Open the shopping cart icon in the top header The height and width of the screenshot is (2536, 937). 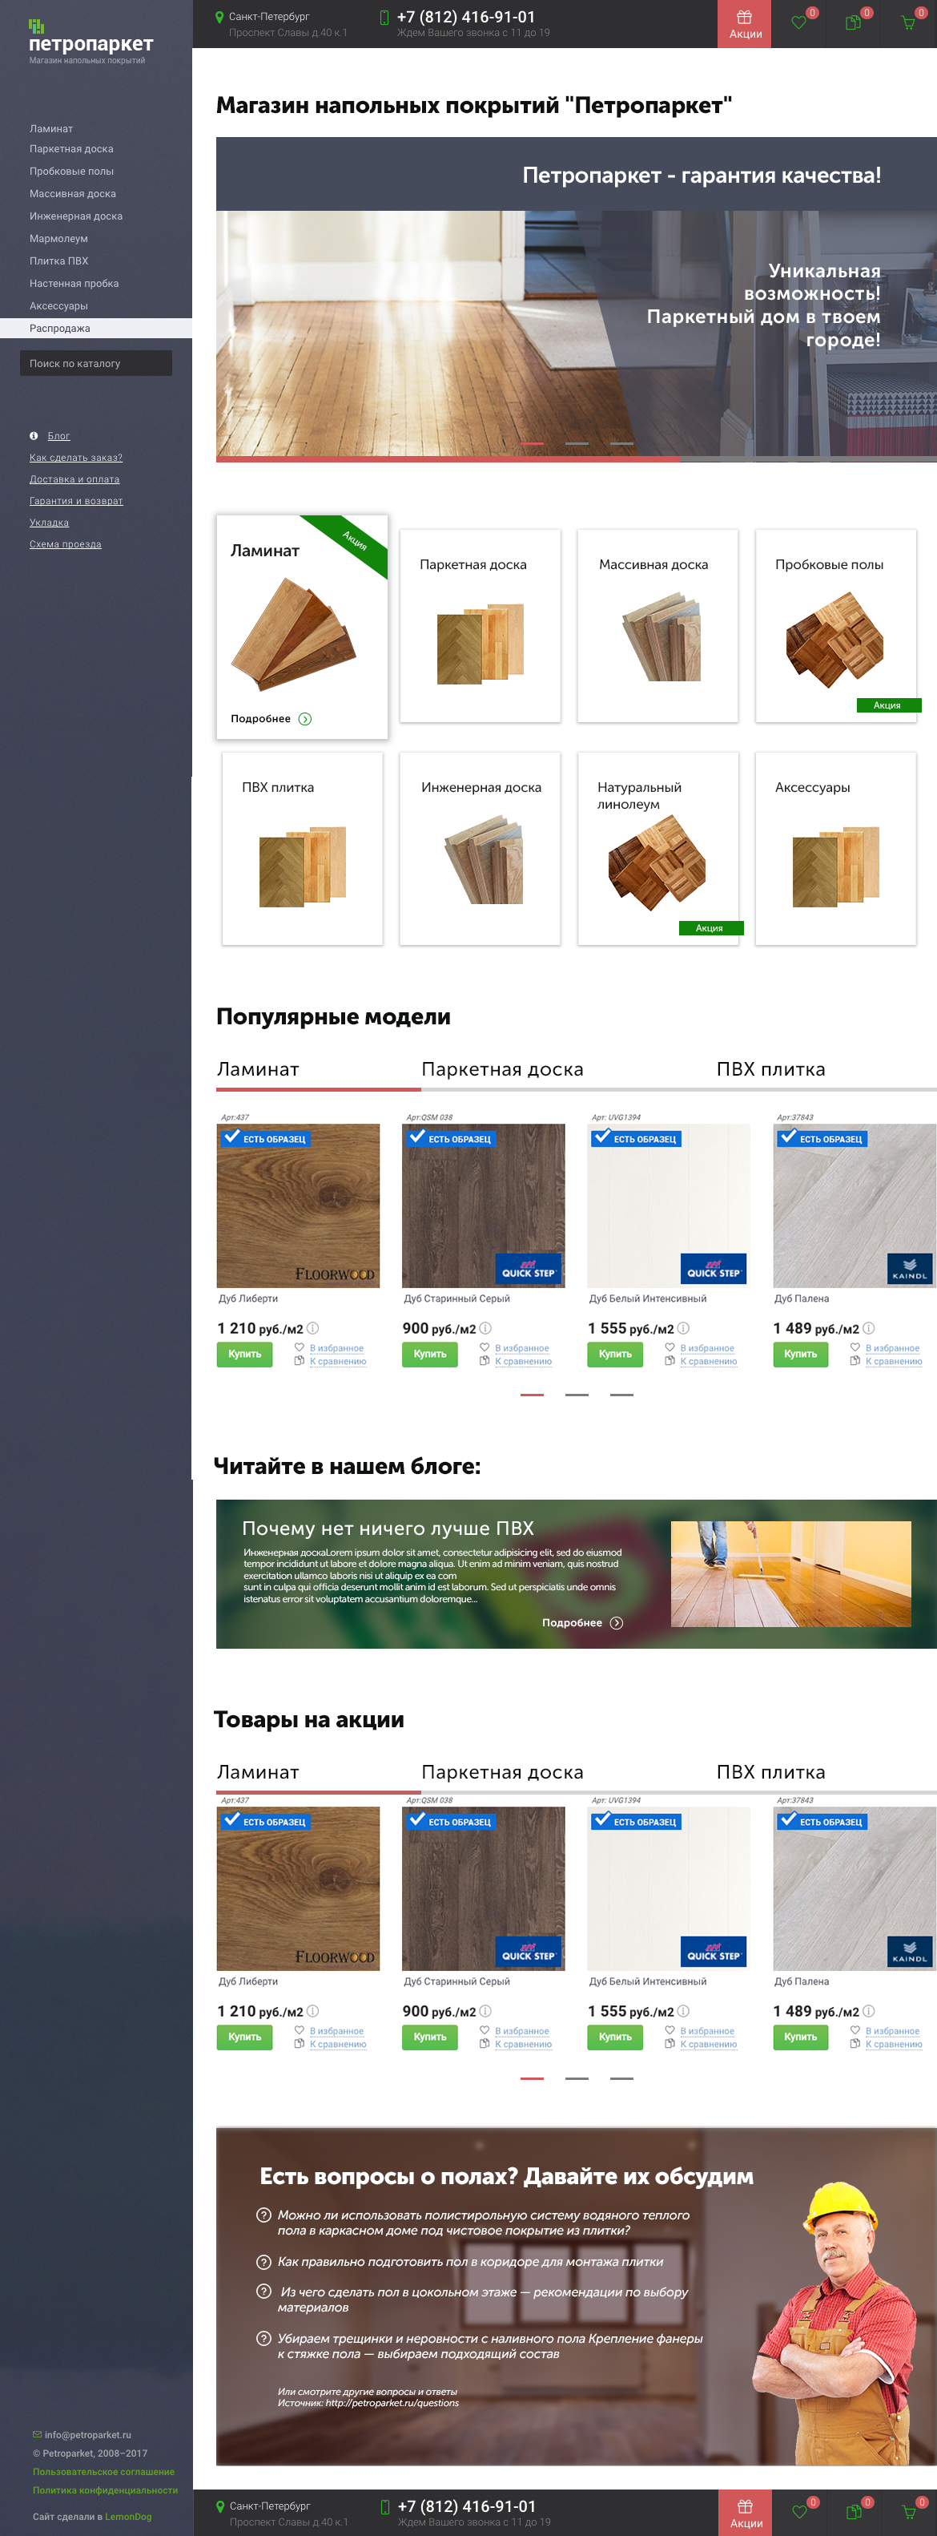point(907,22)
